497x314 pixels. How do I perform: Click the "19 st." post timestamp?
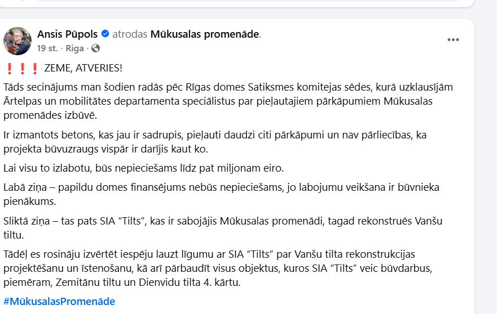point(47,48)
